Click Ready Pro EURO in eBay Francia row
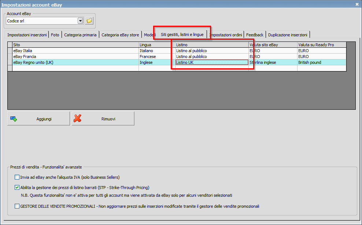This screenshot has height=225, width=362. (322, 57)
